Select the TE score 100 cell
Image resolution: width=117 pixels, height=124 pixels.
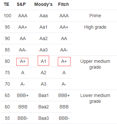(7, 16)
